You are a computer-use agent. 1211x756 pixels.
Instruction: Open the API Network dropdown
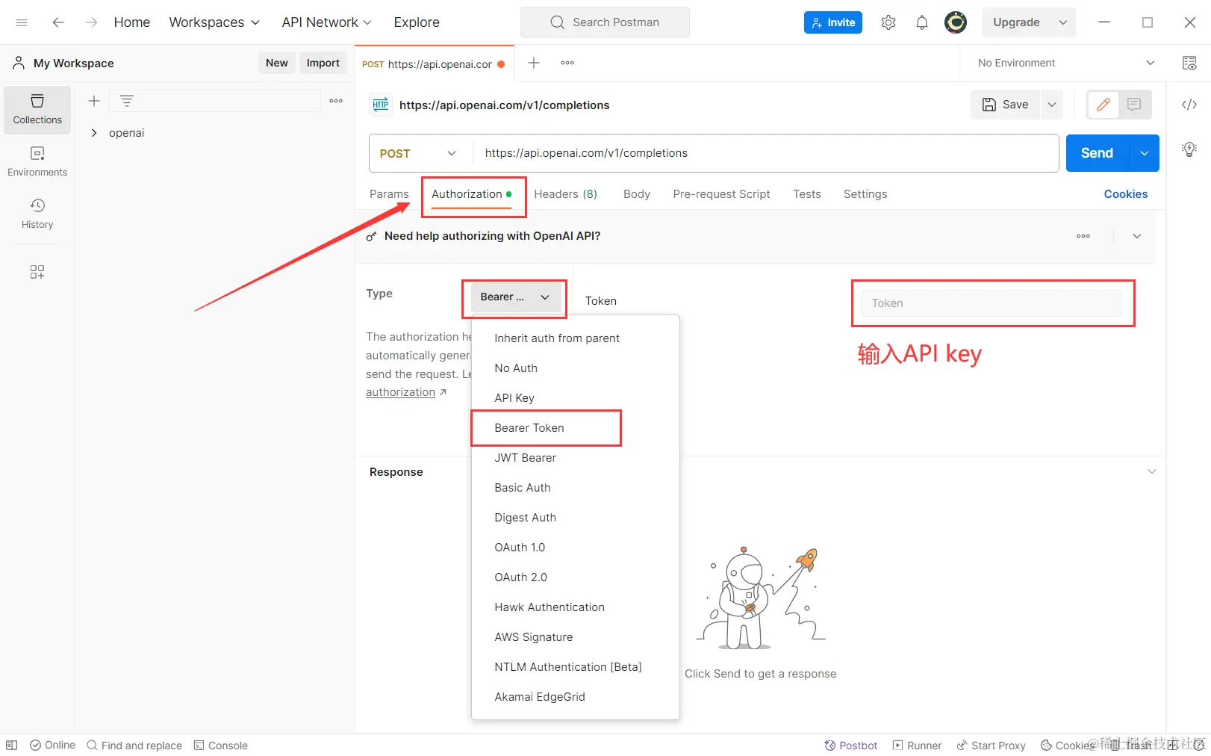pos(326,22)
